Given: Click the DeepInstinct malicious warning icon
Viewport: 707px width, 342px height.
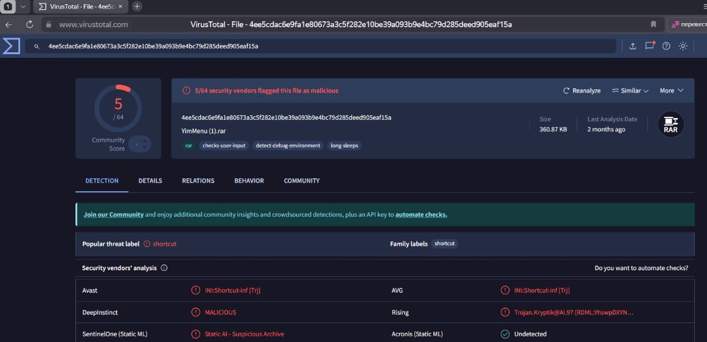Looking at the screenshot, I should 196,312.
